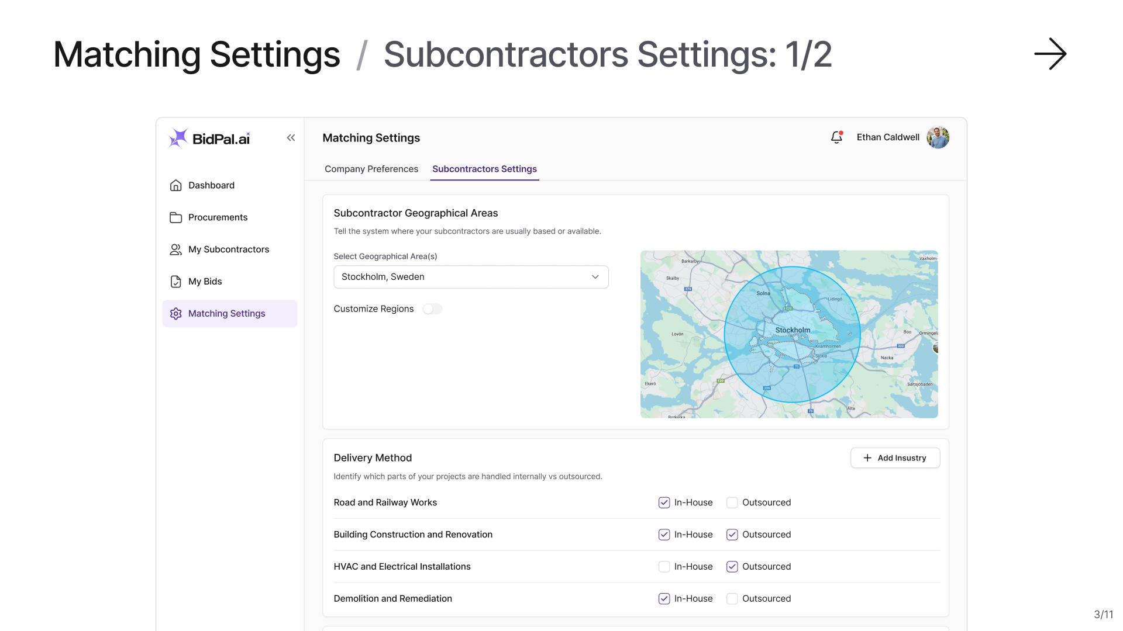Go to next slide with the arrow

coord(1050,54)
